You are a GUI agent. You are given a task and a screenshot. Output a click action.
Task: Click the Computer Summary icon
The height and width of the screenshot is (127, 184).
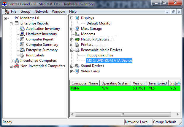pyautogui.click(x=22, y=45)
